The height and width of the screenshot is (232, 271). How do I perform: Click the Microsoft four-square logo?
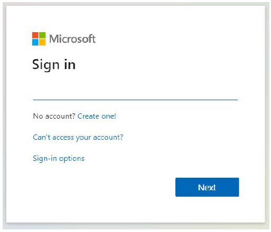39,39
